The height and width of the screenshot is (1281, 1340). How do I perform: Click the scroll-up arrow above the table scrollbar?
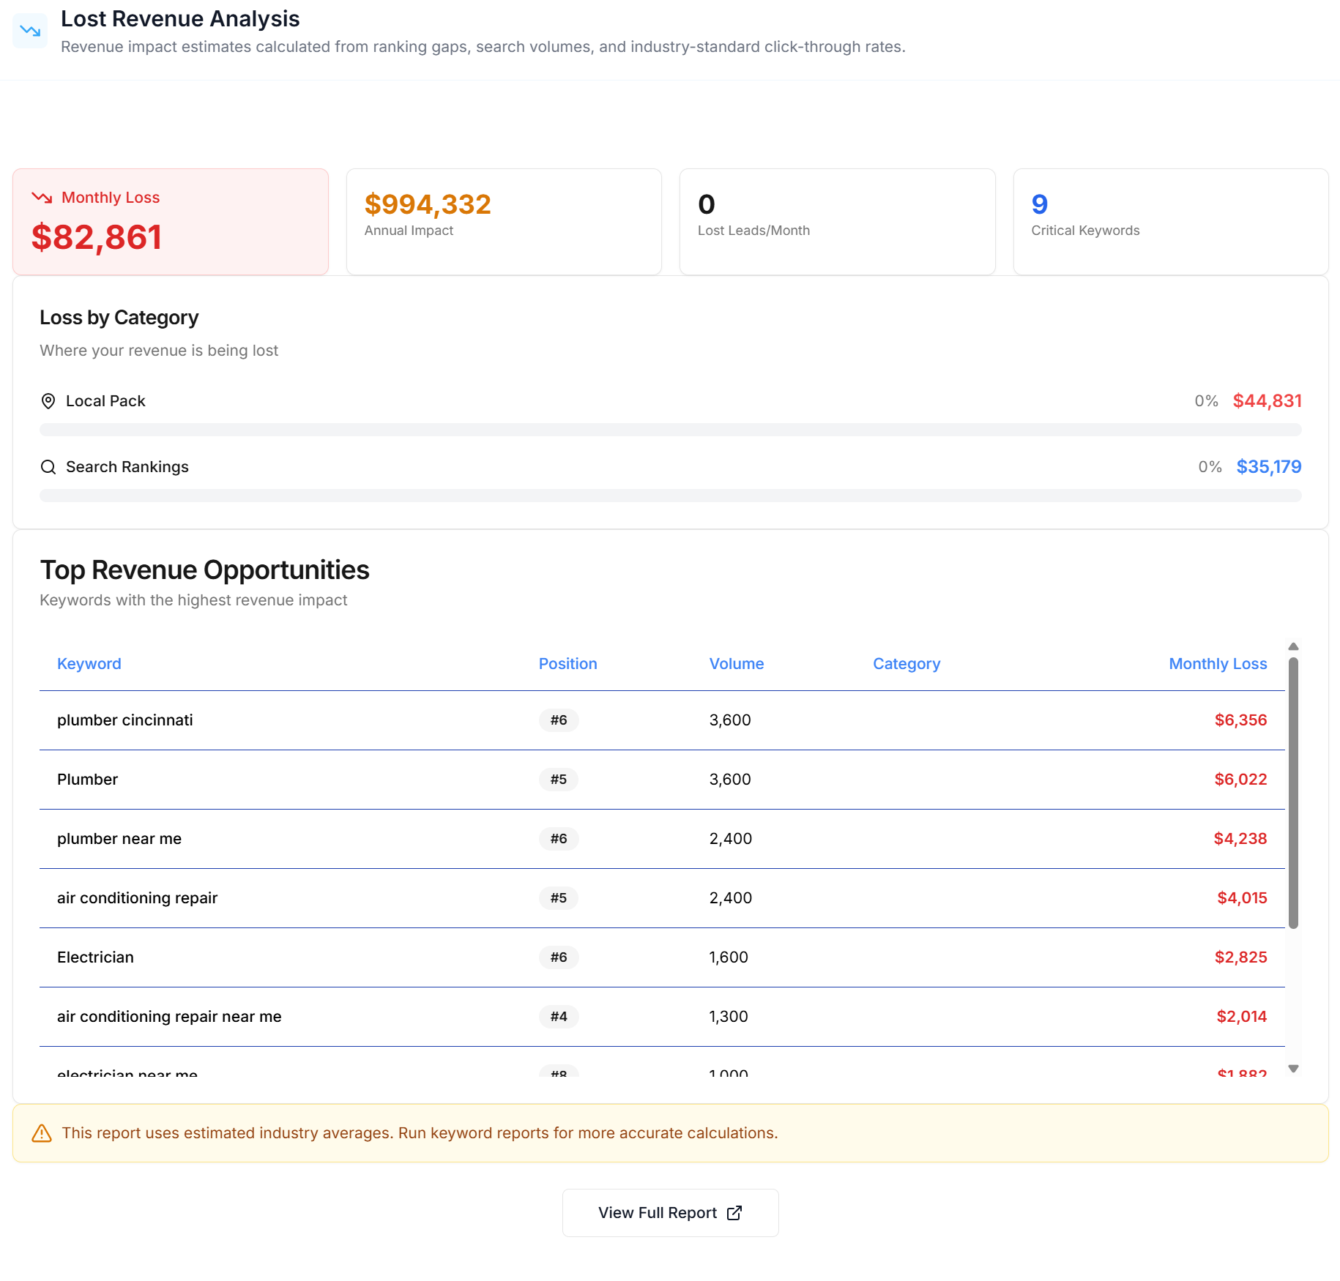point(1294,646)
